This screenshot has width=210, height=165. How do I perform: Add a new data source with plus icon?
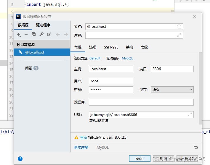[19, 35]
